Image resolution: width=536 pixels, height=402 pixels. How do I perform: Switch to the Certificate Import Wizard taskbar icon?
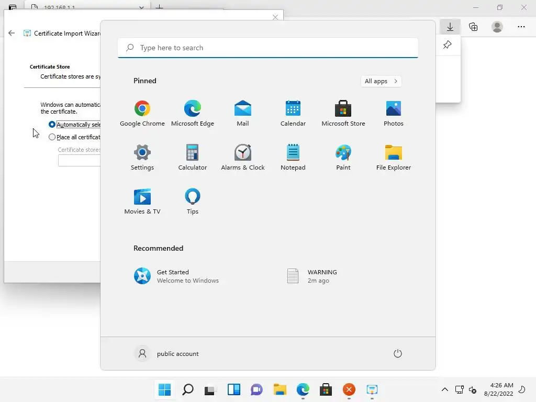tap(372, 389)
